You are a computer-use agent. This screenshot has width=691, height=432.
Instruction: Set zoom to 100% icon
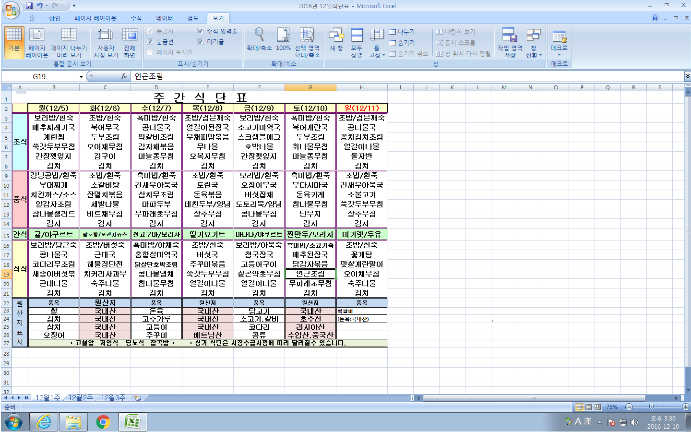tap(283, 40)
